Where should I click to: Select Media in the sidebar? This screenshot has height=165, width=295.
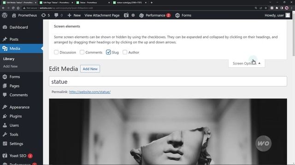tap(22, 49)
